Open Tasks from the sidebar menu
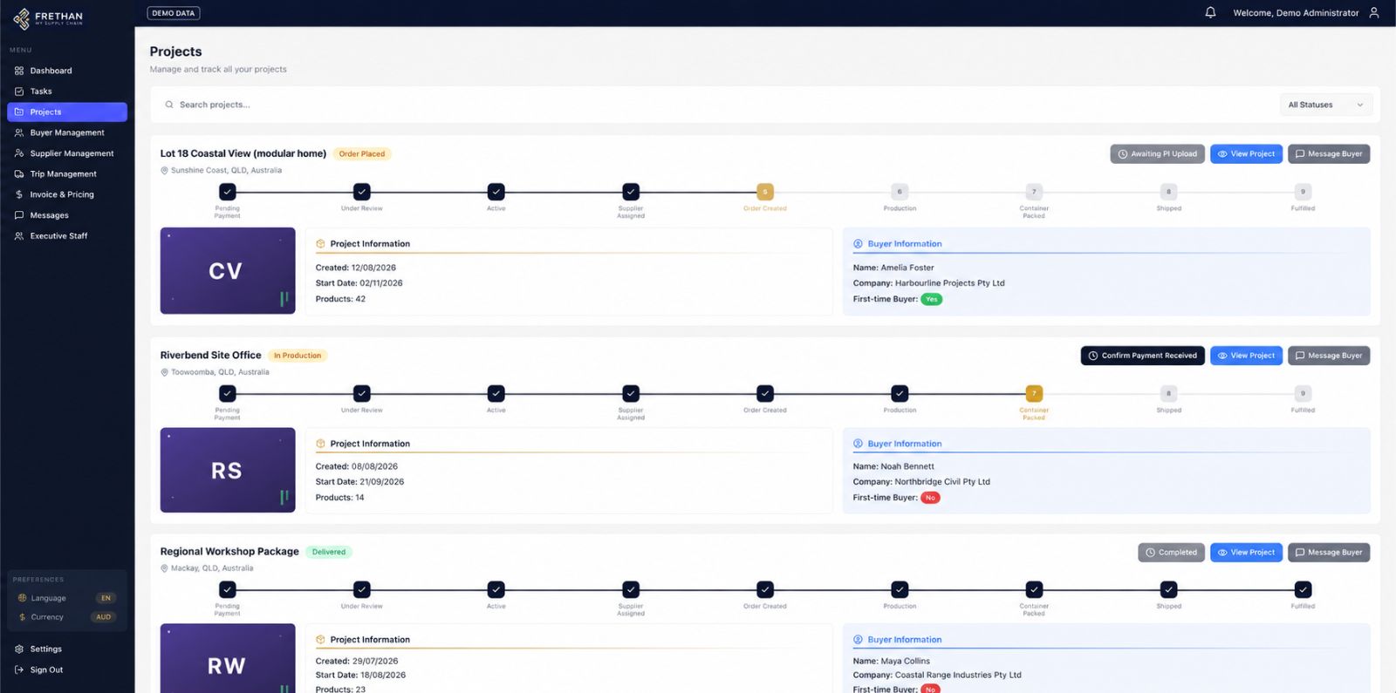The width and height of the screenshot is (1396, 693). point(67,92)
